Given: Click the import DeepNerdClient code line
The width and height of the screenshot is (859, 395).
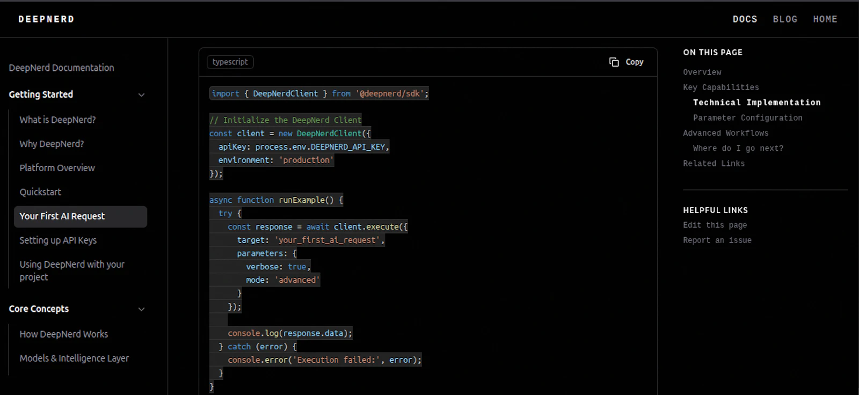Looking at the screenshot, I should tap(319, 94).
